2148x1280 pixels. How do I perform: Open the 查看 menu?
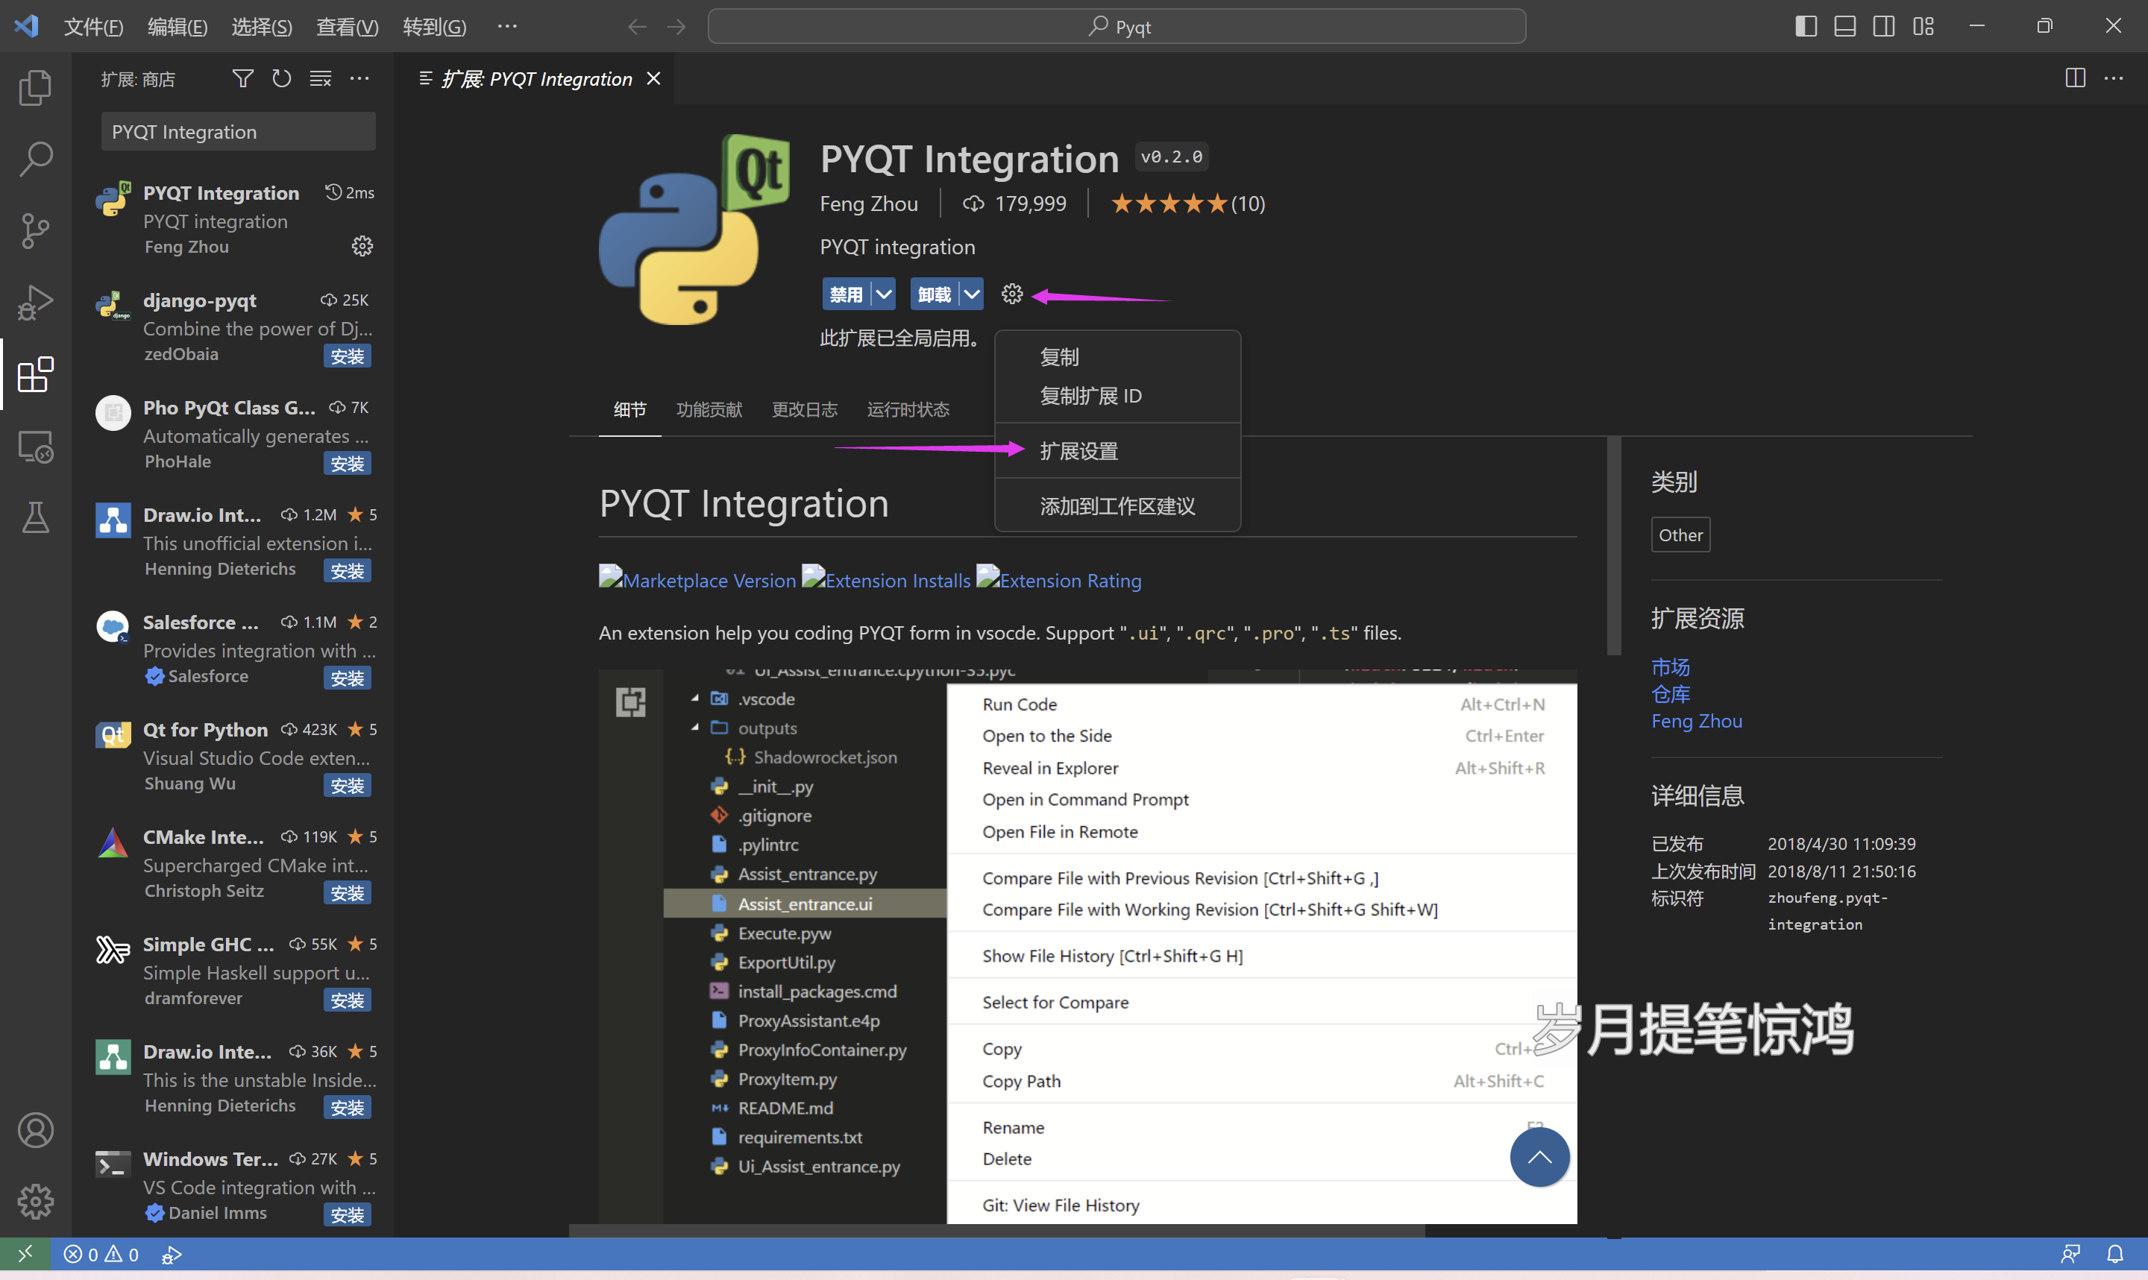(347, 26)
